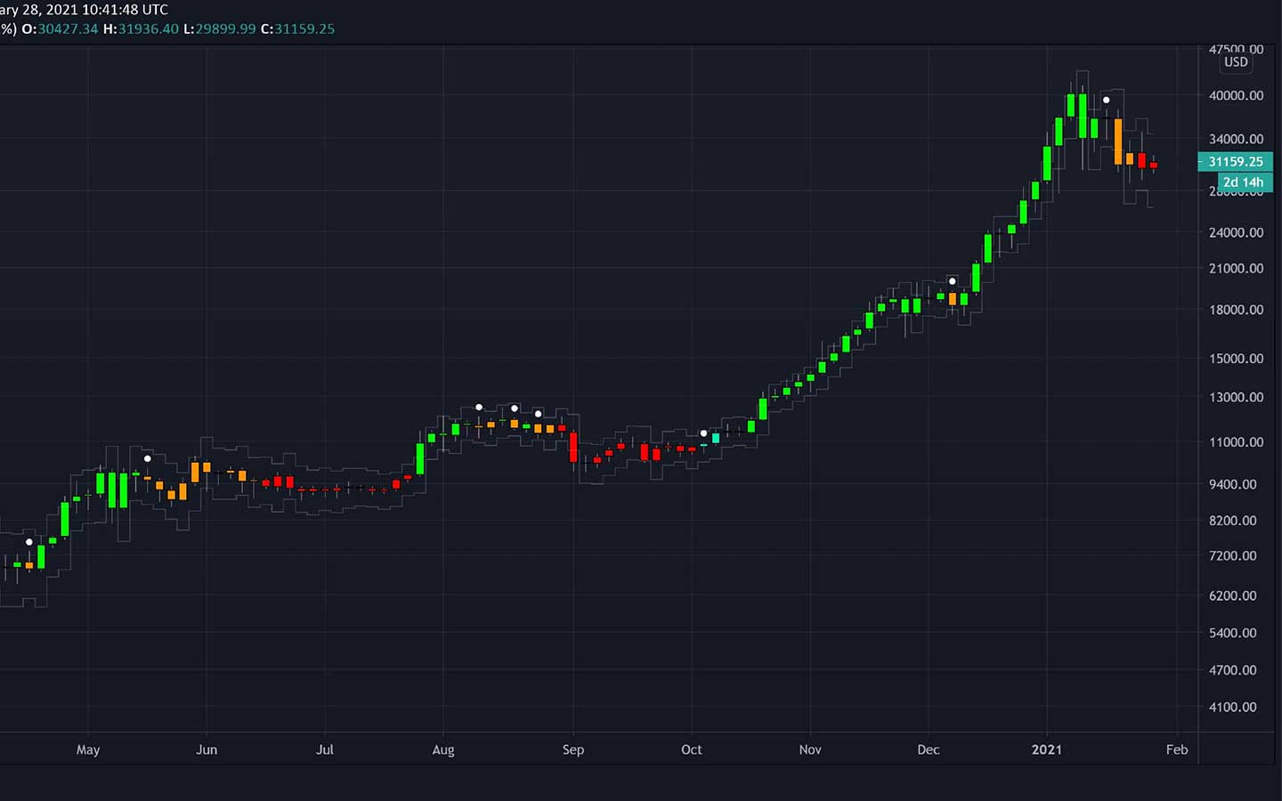Select the teal candle in early October
This screenshot has height=801, width=1282.
click(x=716, y=438)
